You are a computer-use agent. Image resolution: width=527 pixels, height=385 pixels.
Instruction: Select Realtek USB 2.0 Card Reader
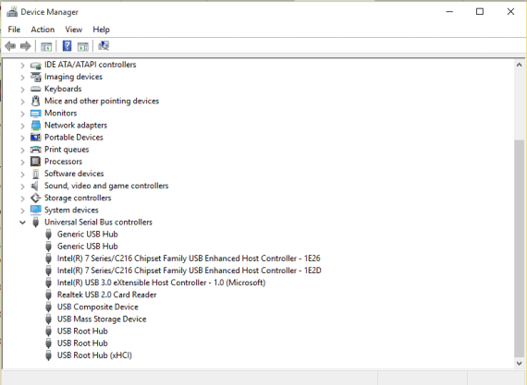click(x=106, y=295)
